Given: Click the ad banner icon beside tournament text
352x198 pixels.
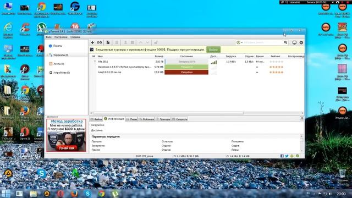Looking at the screenshot, I should tap(92, 50).
